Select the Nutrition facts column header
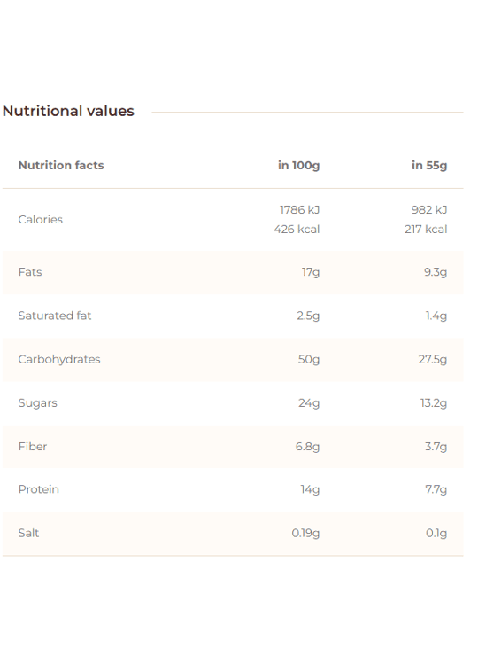This screenshot has height=656, width=478. tap(61, 165)
